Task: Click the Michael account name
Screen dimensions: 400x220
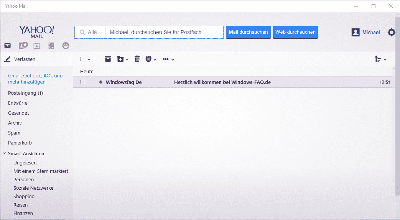Action: 371,32
